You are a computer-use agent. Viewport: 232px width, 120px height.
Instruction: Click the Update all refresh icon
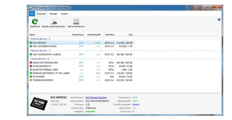coord(35,21)
